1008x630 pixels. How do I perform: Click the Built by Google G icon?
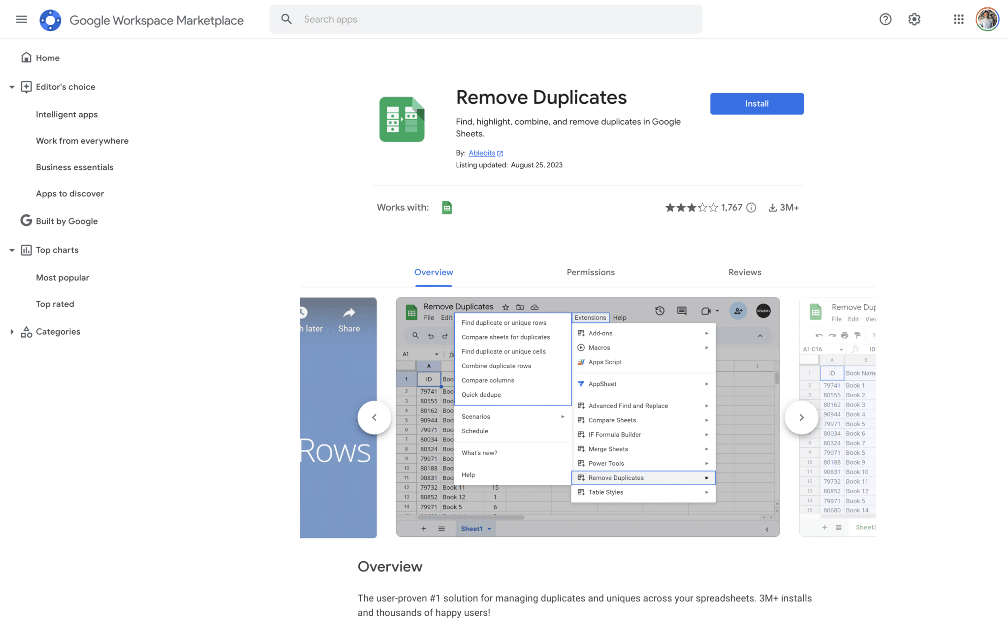26,220
